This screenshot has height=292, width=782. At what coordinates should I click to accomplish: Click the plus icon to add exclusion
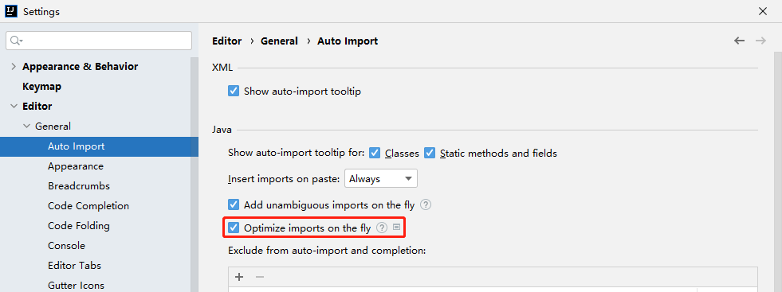coord(239,277)
